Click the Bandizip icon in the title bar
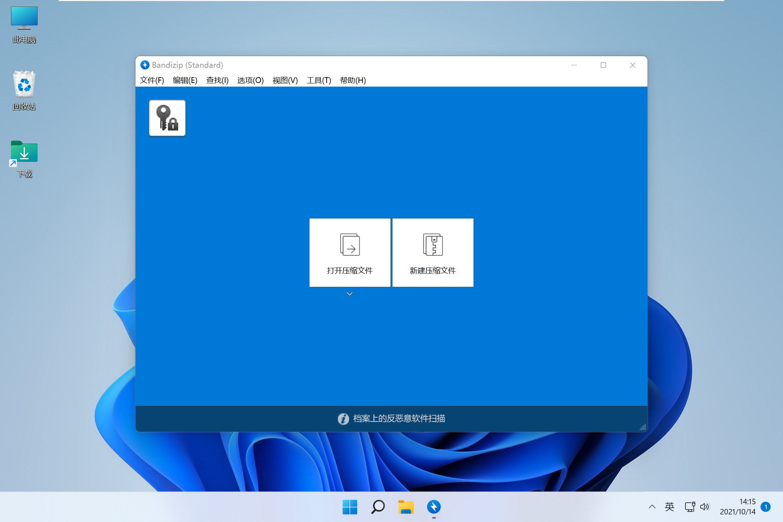 [x=145, y=65]
